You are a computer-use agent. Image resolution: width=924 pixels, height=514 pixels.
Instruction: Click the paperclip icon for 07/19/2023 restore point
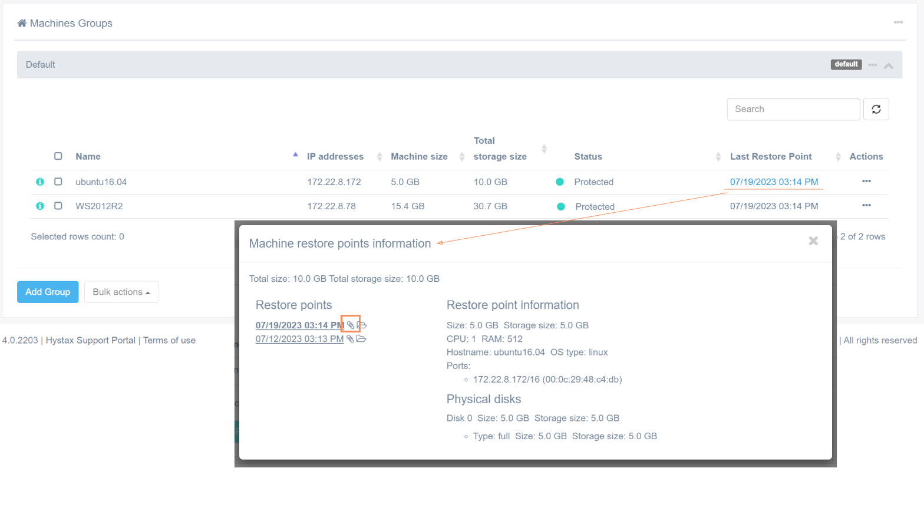[x=351, y=325]
